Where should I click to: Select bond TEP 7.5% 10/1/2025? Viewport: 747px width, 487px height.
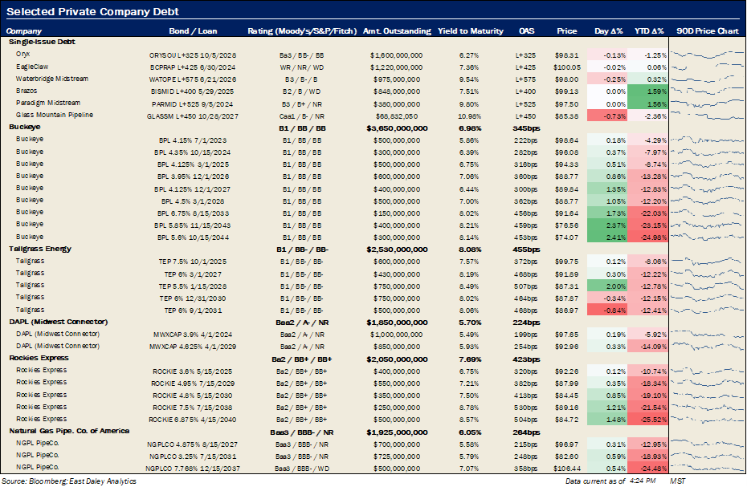coord(193,262)
